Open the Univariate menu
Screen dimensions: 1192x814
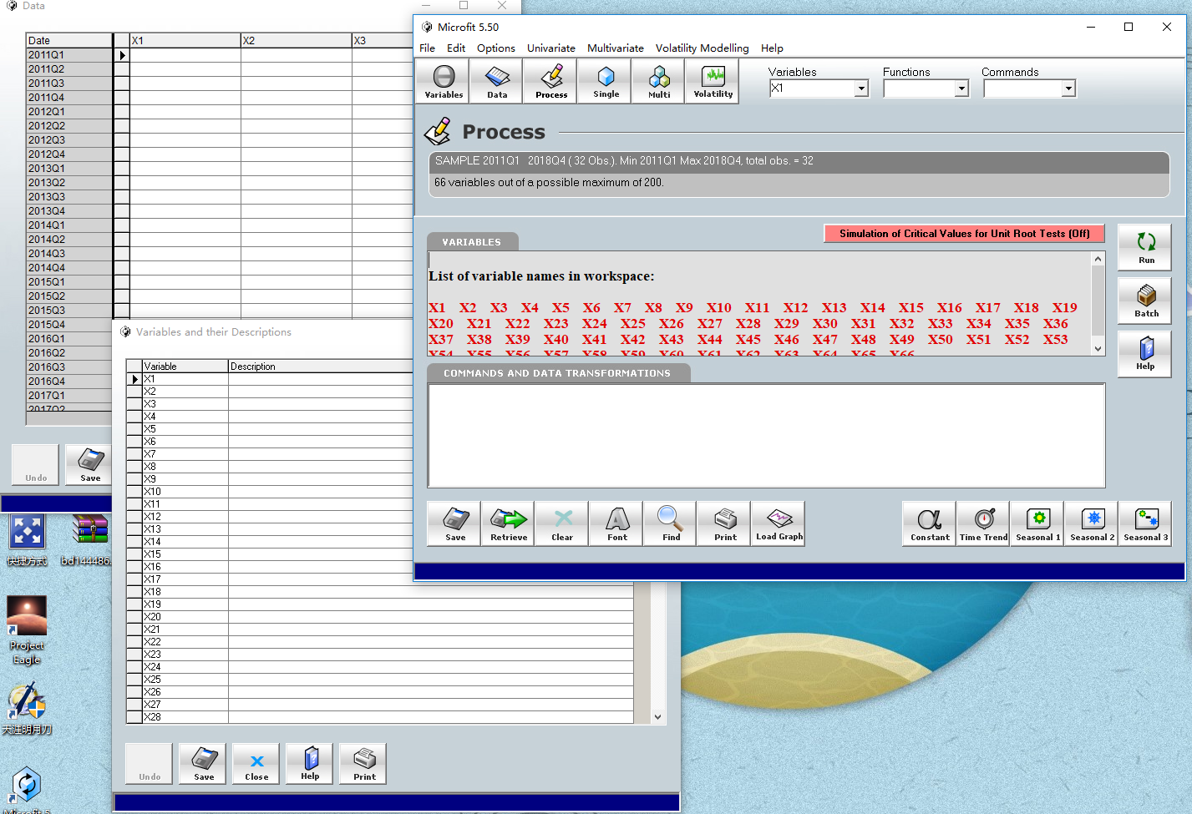[551, 48]
